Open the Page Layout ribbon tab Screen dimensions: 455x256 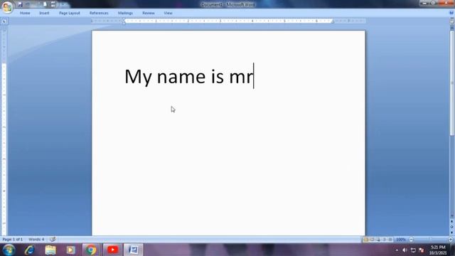point(70,13)
